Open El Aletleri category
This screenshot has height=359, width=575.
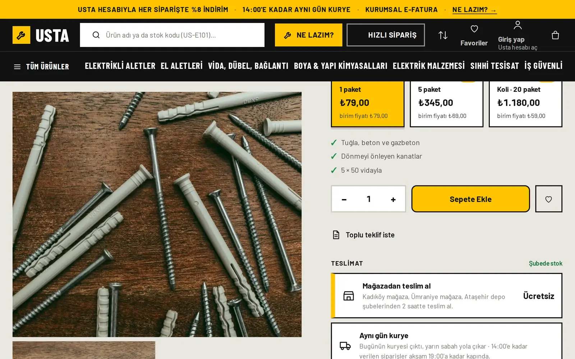[181, 66]
